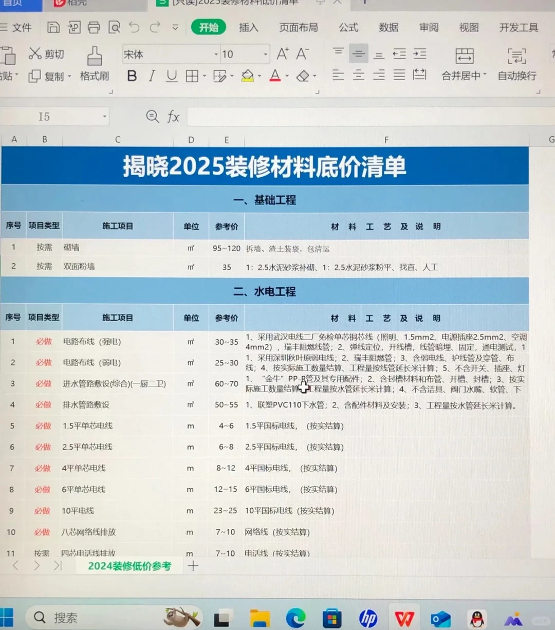Click the Save icon in quick access toolbar
The image size is (555, 630).
click(54, 27)
